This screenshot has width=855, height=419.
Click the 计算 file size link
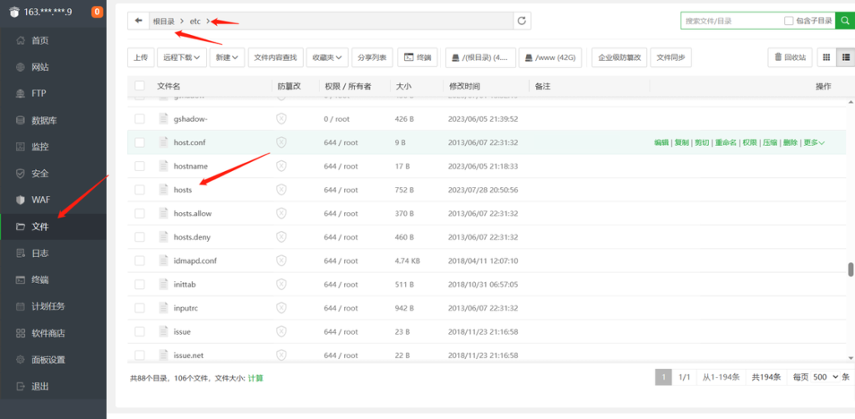(255, 378)
